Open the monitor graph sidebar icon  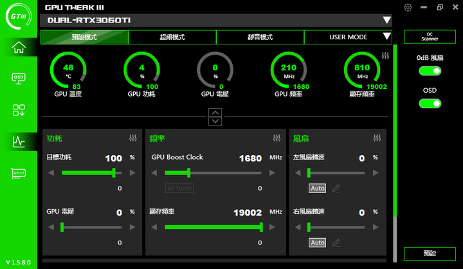19,142
